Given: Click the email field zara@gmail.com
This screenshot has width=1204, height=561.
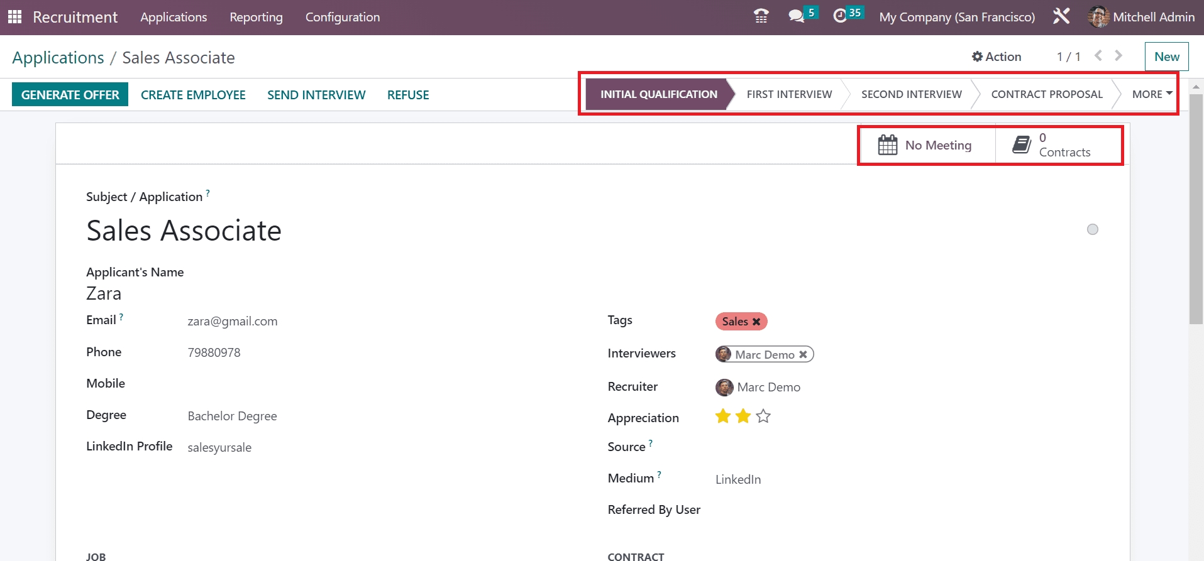Looking at the screenshot, I should pyautogui.click(x=232, y=322).
